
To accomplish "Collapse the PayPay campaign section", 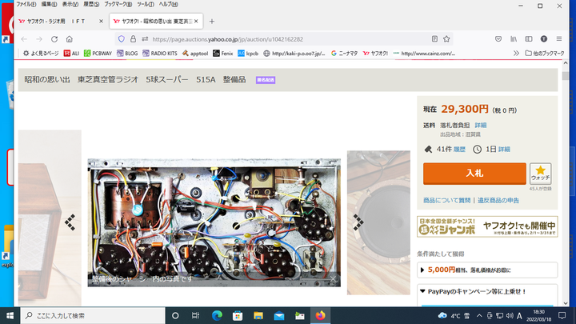I will (422, 293).
